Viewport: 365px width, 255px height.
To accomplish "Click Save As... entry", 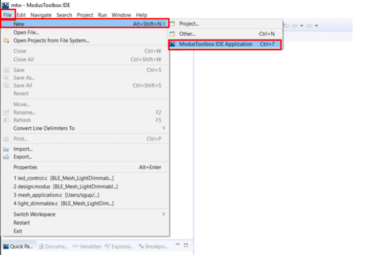I will coord(85,78).
